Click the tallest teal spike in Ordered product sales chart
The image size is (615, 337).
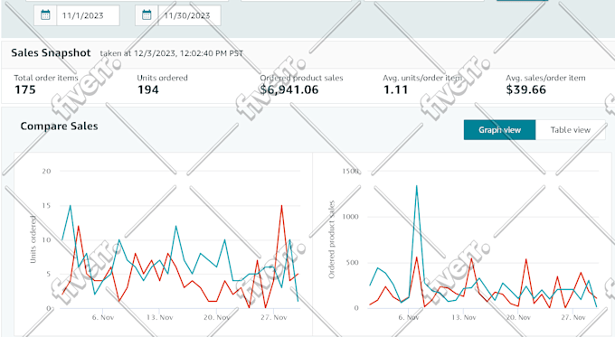pyautogui.click(x=417, y=186)
